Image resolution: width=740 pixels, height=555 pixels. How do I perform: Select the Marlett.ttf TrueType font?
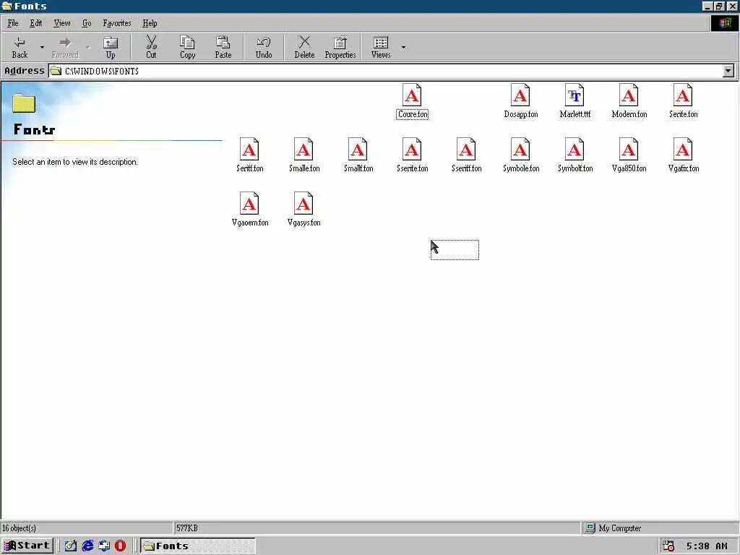[575, 101]
